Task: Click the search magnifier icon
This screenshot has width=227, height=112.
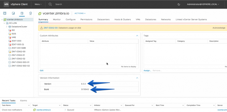Action: [x=50, y=4]
